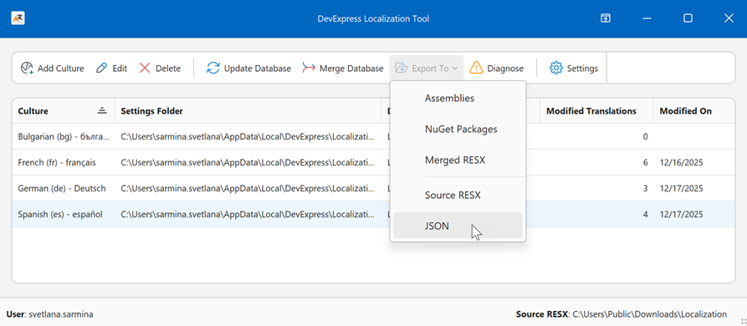
Task: Choose NuGet Packages export option
Action: [x=458, y=129]
